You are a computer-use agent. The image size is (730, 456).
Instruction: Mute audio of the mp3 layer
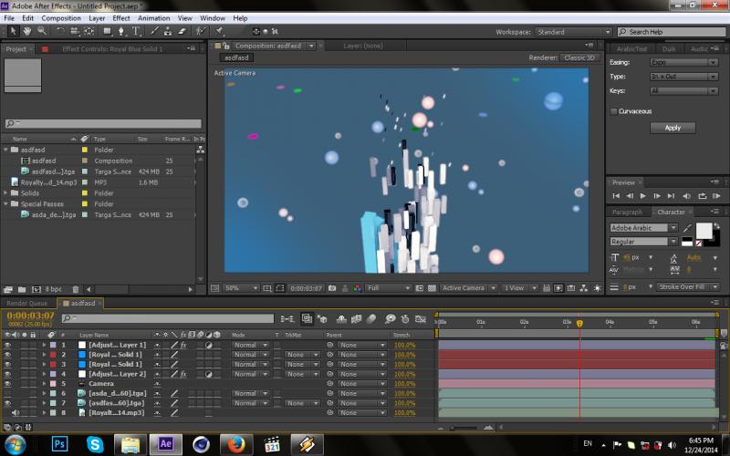[x=16, y=413]
